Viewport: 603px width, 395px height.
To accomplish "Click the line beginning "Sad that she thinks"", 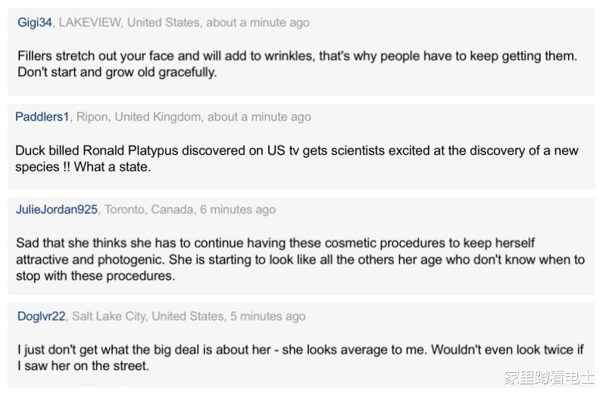I will point(275,243).
